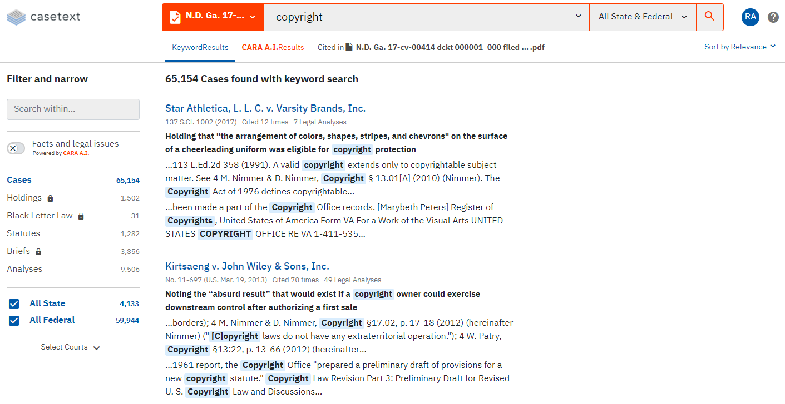Click the Search within input field
The image size is (785, 404).
[73, 109]
